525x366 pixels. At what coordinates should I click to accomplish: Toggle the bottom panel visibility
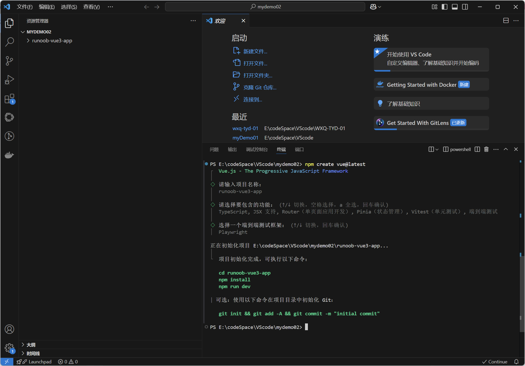click(455, 7)
